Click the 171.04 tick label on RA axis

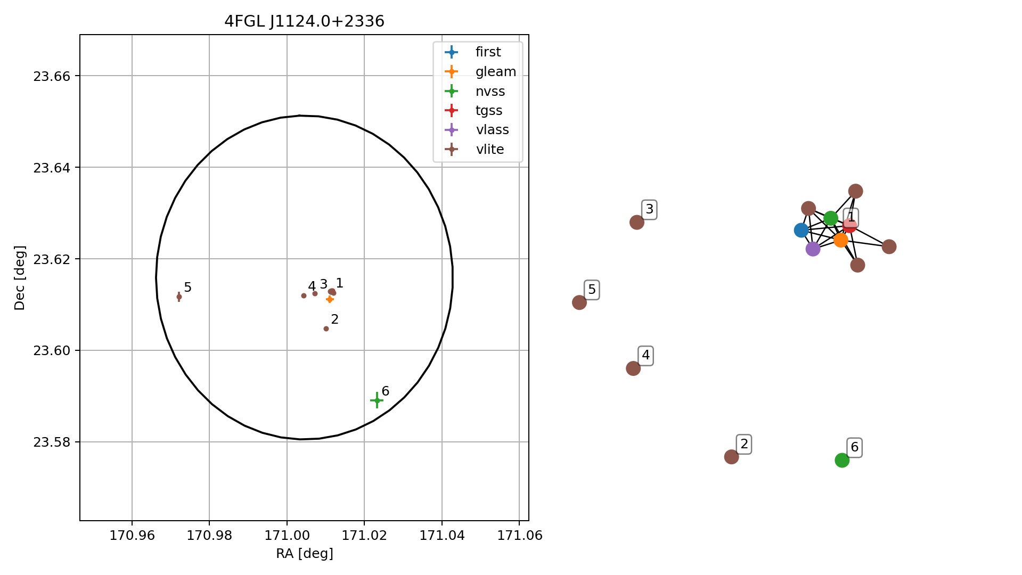point(442,536)
